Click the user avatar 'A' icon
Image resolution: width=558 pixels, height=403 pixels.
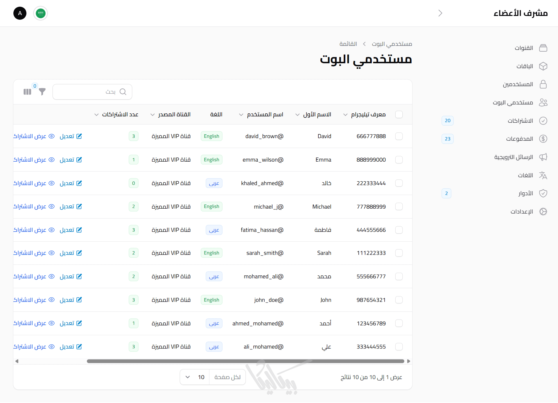(x=20, y=13)
